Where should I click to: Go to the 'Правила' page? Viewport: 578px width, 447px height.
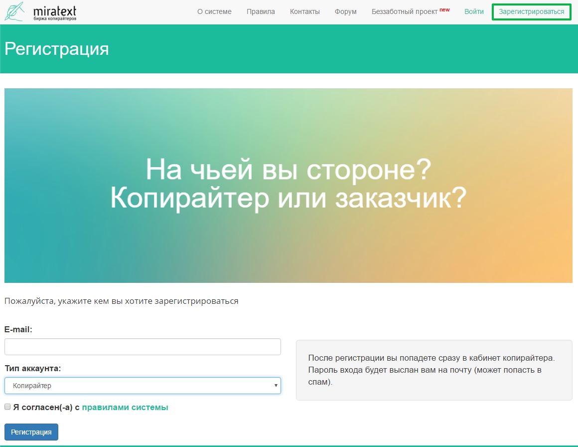point(261,11)
